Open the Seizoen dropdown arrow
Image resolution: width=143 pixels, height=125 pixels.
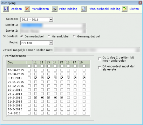click(x=51, y=20)
